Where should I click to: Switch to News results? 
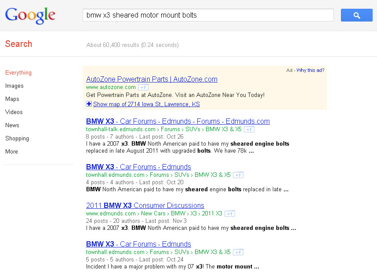(x=12, y=125)
